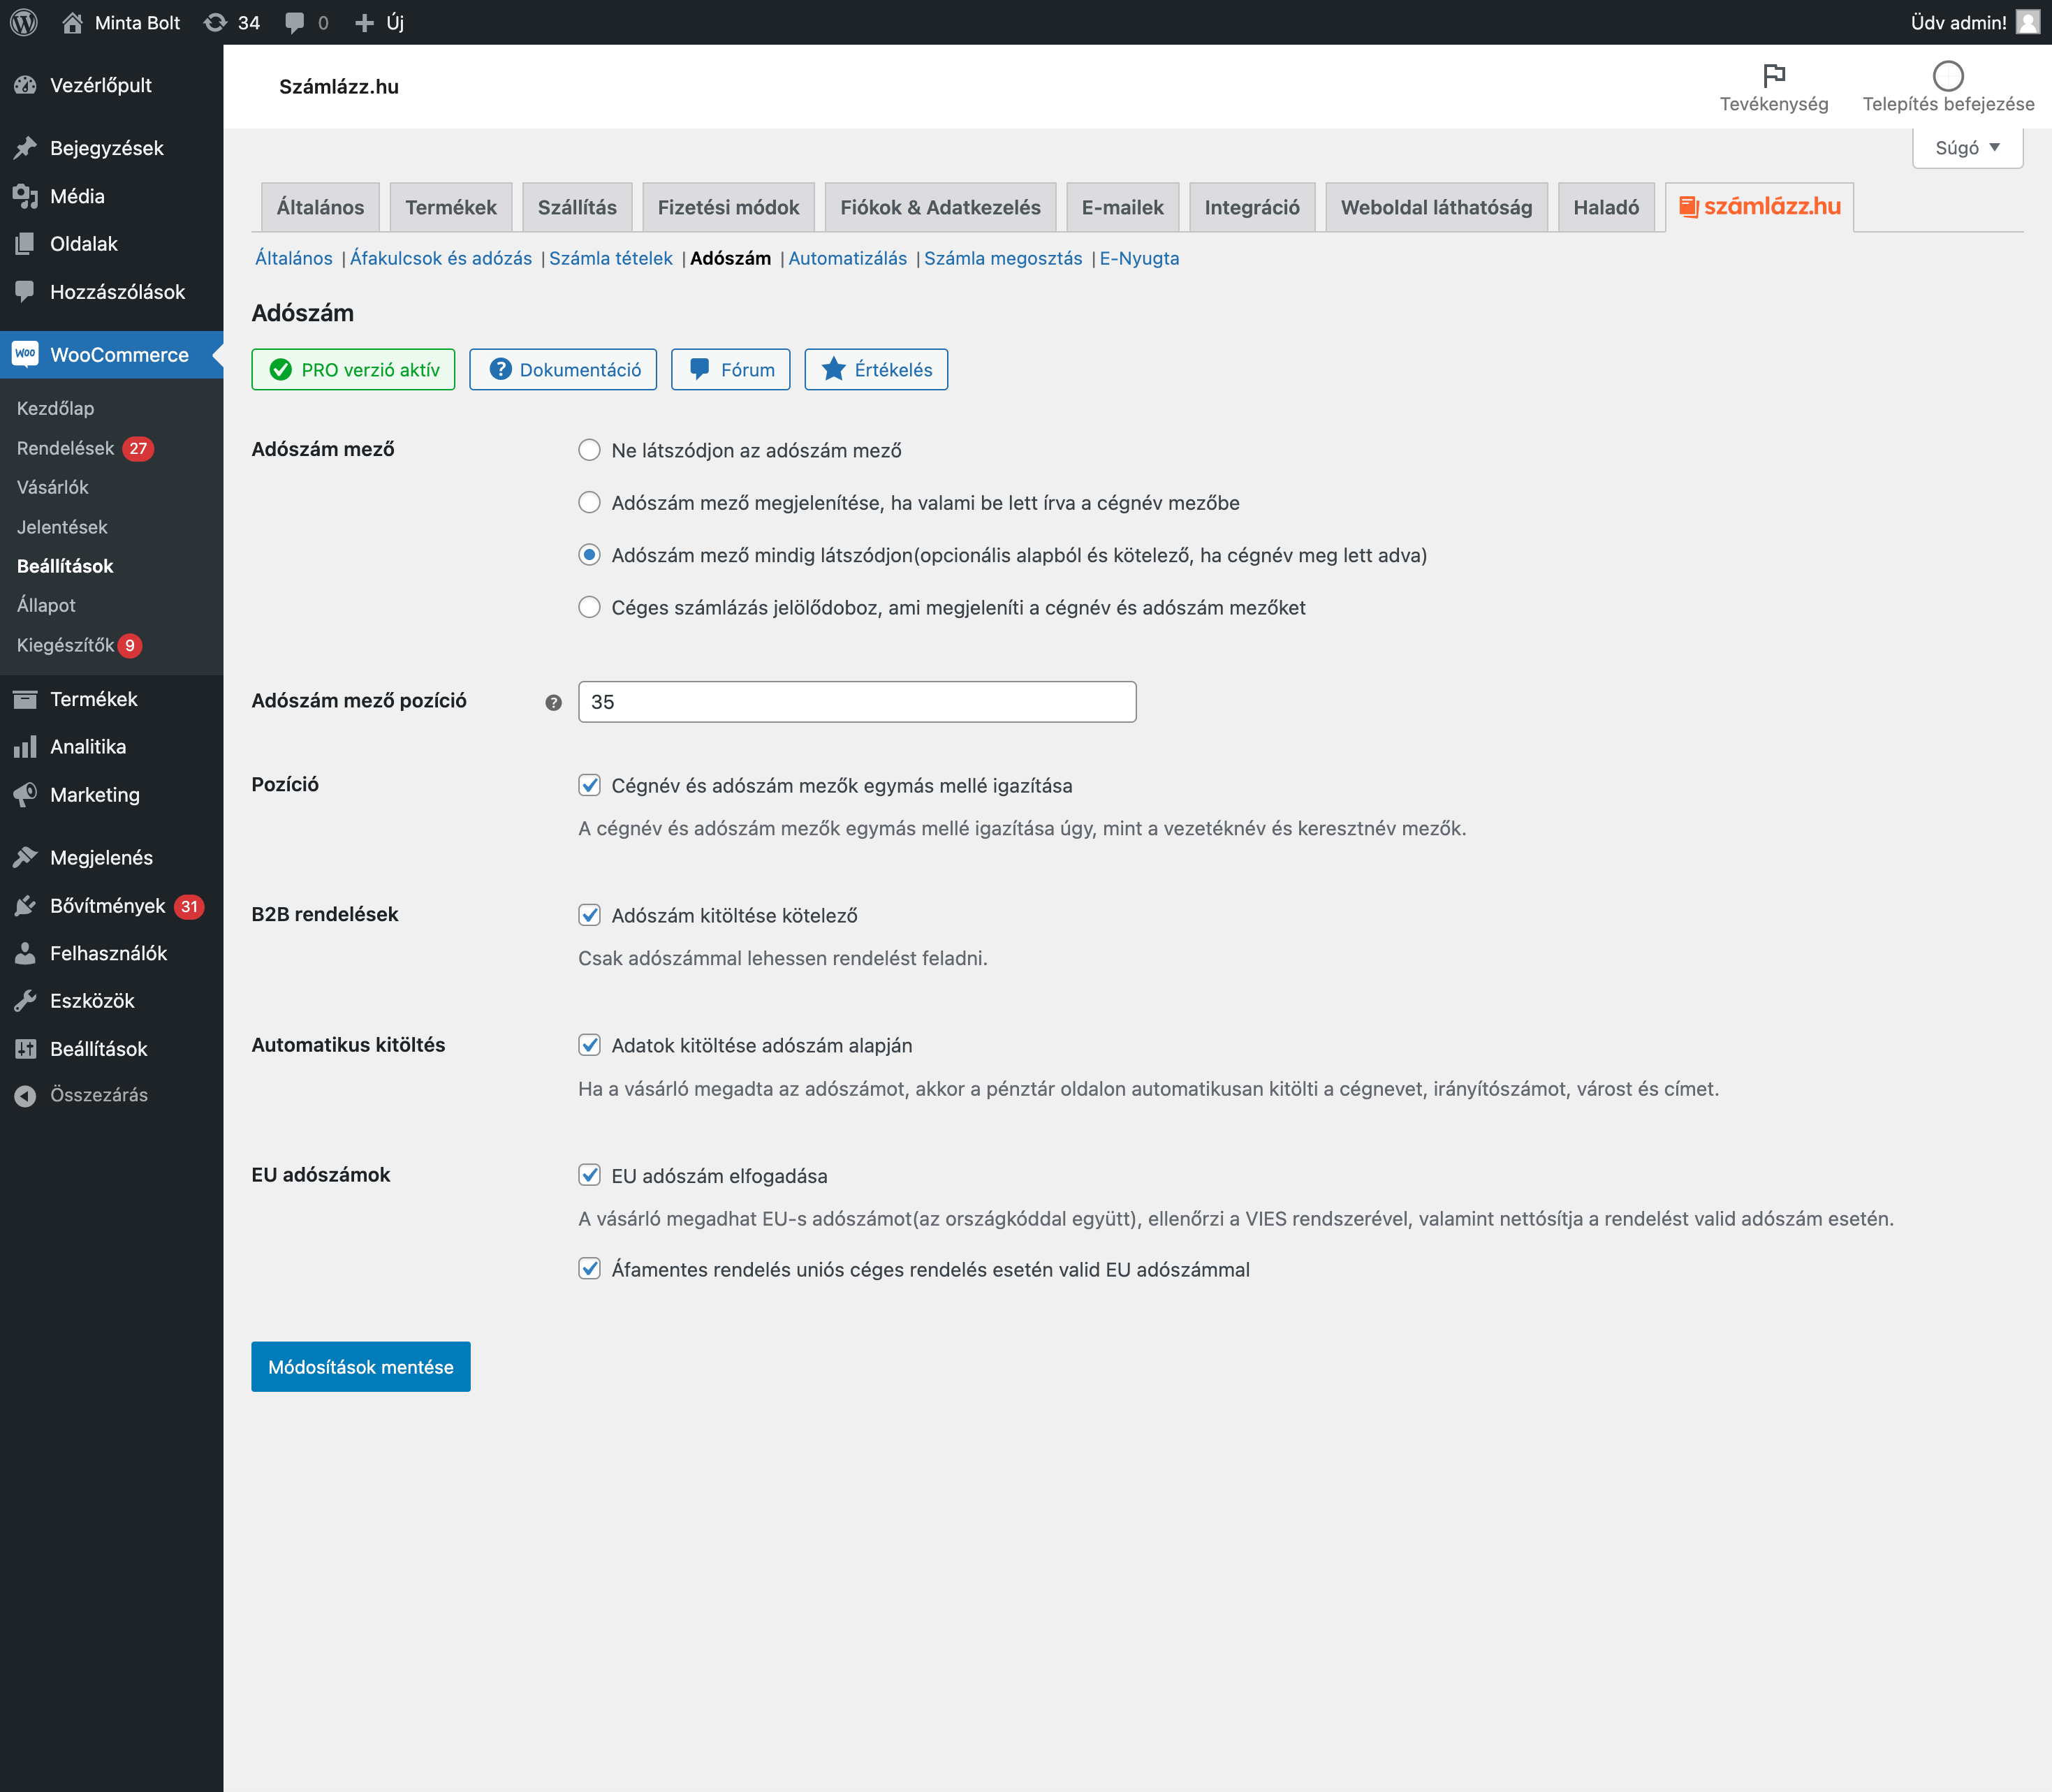Open Felhasználók users menu

tap(112, 954)
